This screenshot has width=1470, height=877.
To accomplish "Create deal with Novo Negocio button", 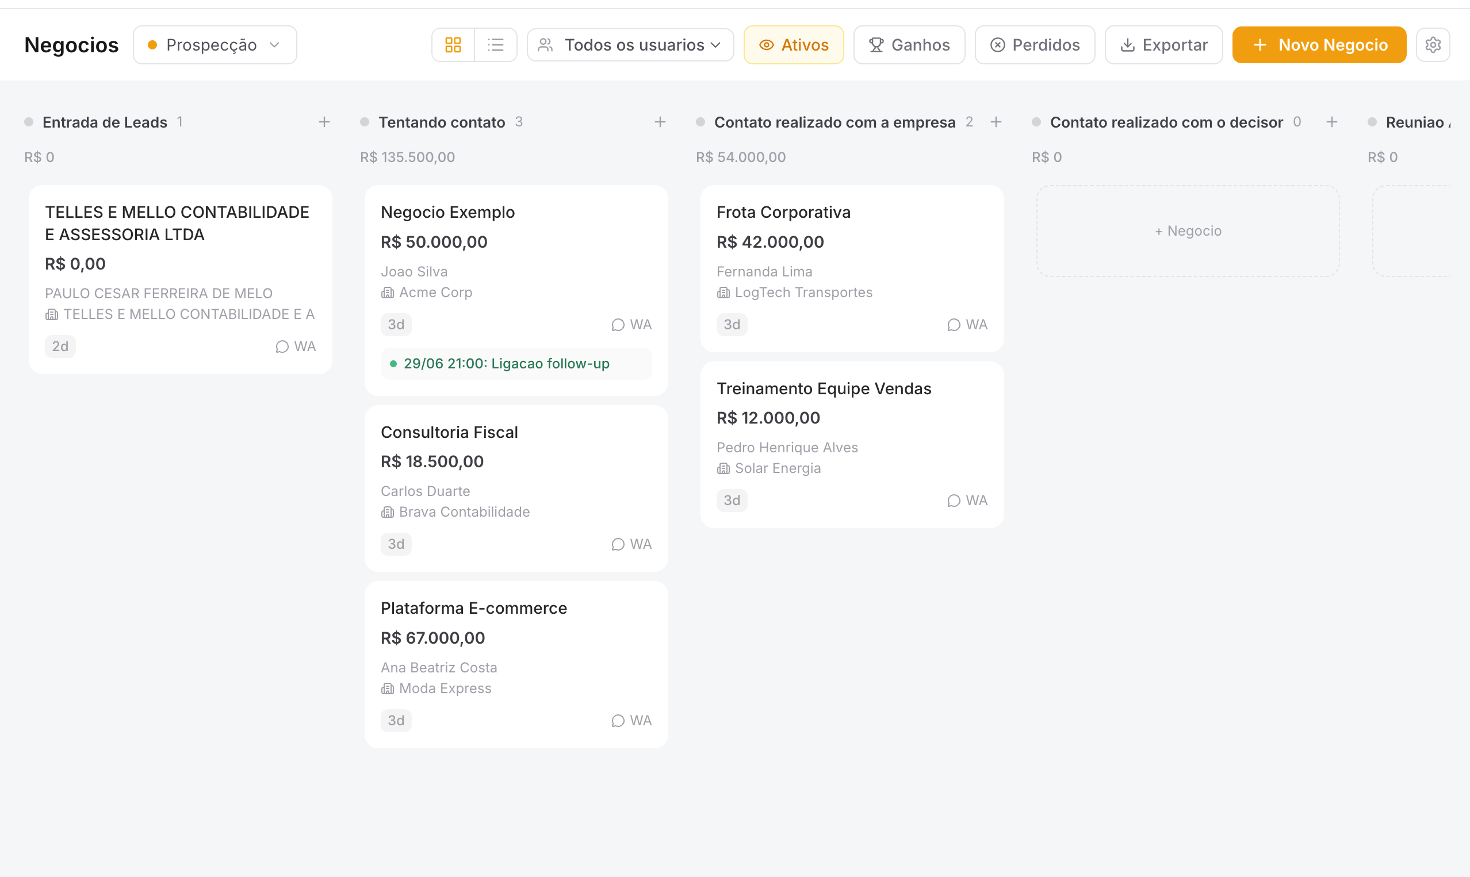I will tap(1319, 45).
